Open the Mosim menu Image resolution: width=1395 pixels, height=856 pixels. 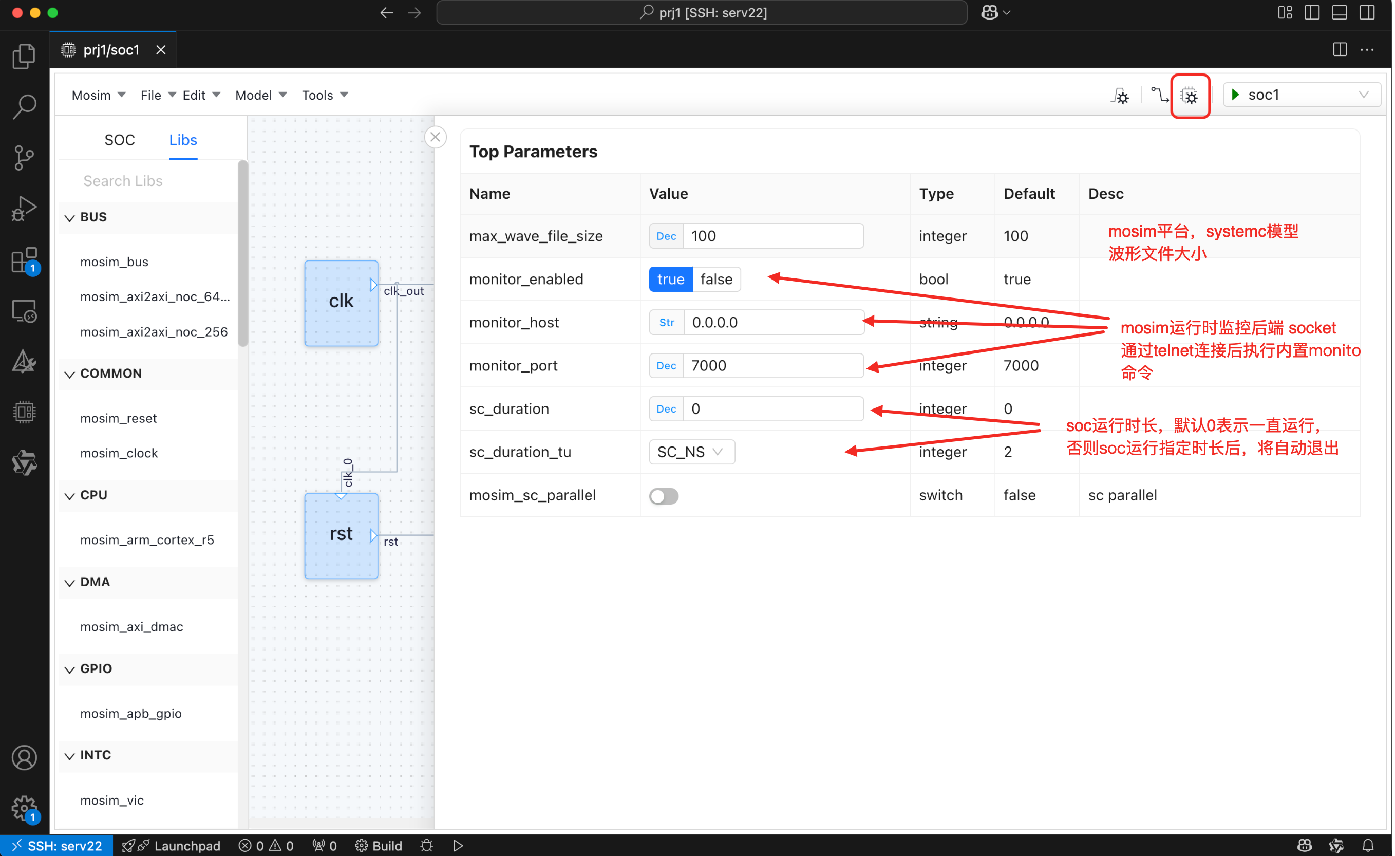(98, 95)
